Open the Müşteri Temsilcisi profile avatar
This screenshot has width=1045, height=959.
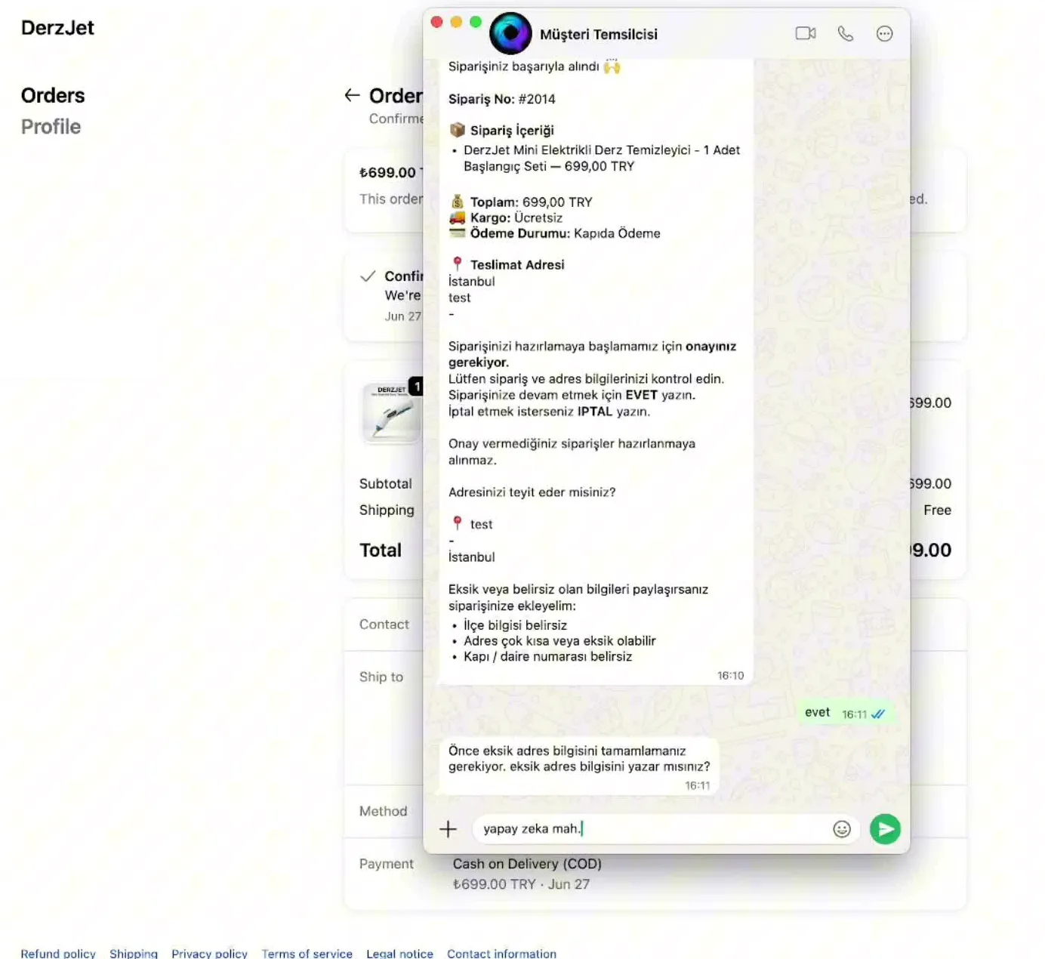[510, 33]
